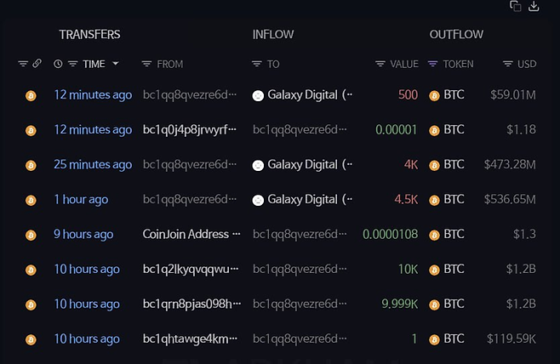Screen dimensions: 560x364
Task: Open sender address bc1qhtawge4km
Action: coord(190,338)
